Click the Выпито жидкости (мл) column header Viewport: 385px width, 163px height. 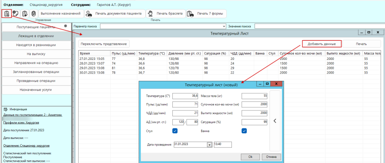point(344,53)
